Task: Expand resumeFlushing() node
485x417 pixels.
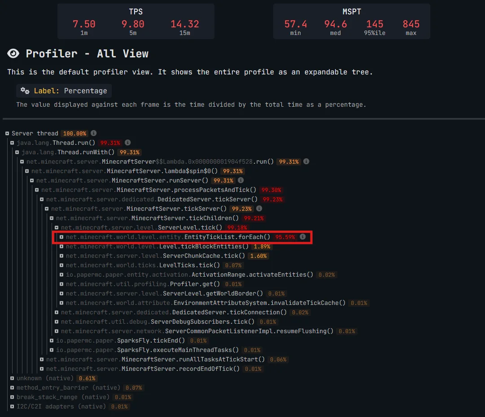Action: (57, 331)
